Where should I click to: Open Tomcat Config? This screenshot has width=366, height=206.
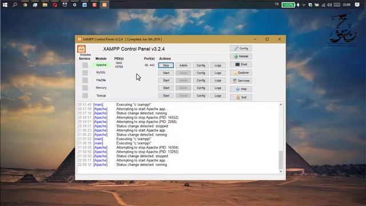click(201, 96)
